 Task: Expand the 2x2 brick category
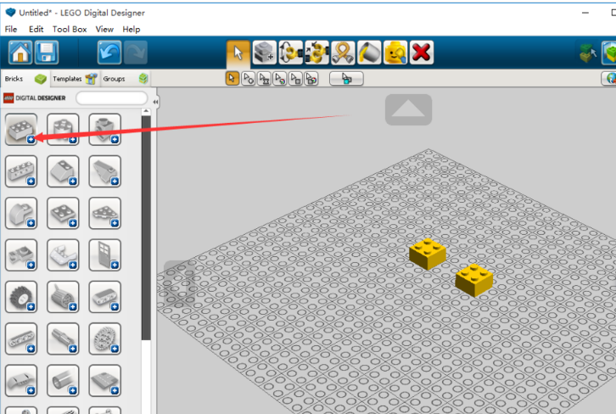point(21,130)
